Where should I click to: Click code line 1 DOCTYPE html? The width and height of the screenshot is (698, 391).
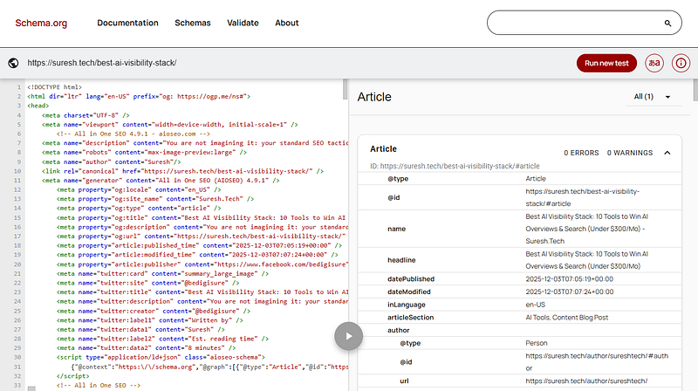54,86
